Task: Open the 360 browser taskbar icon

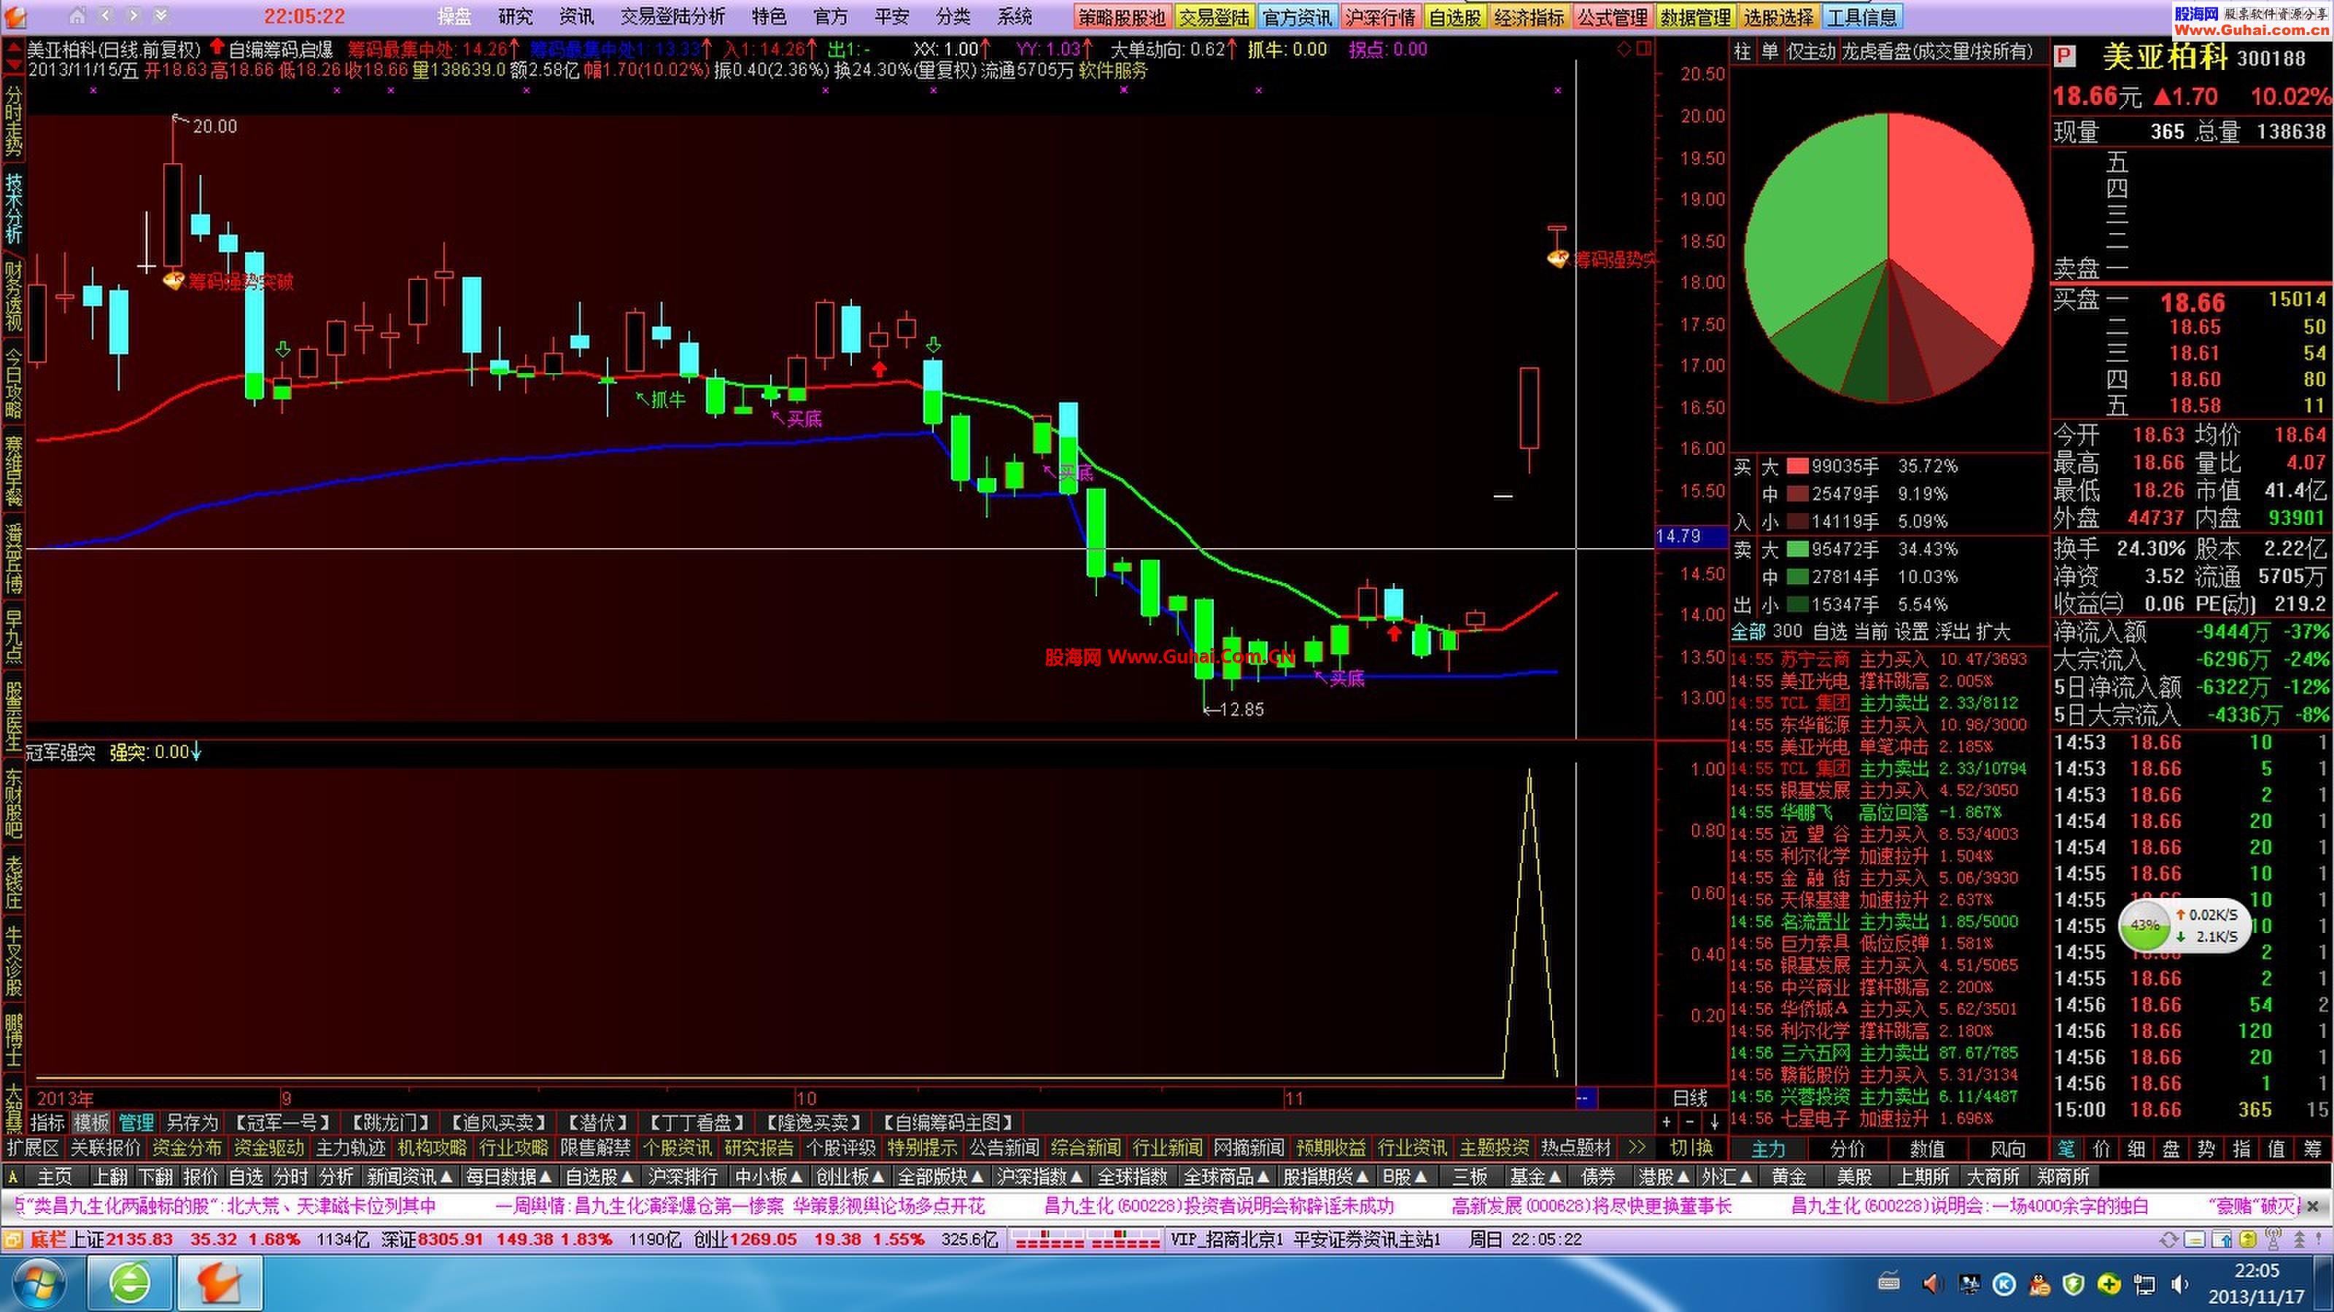Action: [131, 1284]
